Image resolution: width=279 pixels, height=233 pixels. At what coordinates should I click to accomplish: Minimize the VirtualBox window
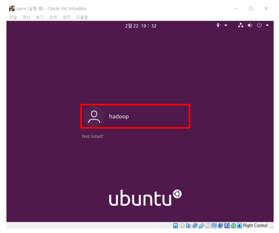236,9
